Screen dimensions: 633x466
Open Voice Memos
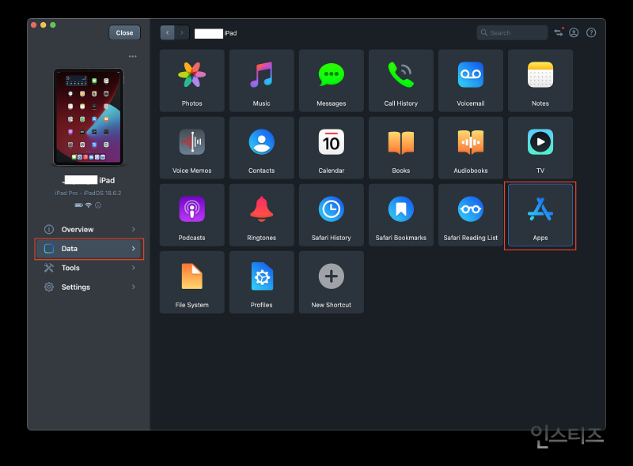(x=191, y=148)
